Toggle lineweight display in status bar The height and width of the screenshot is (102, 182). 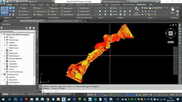tap(130, 95)
